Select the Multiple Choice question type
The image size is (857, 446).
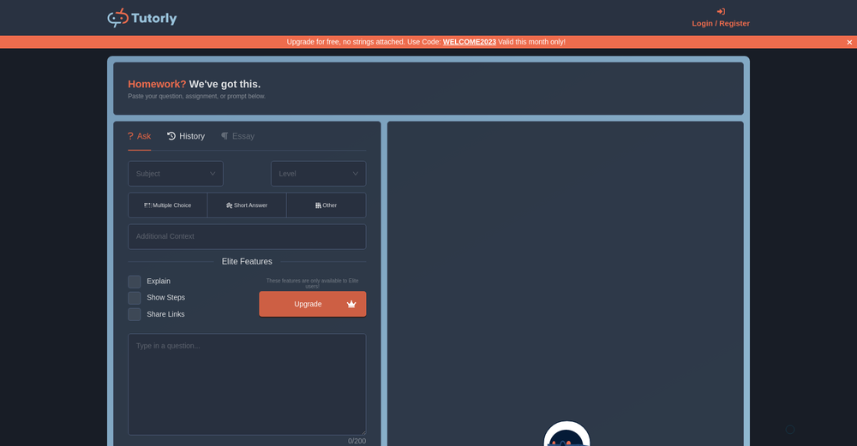pos(168,205)
